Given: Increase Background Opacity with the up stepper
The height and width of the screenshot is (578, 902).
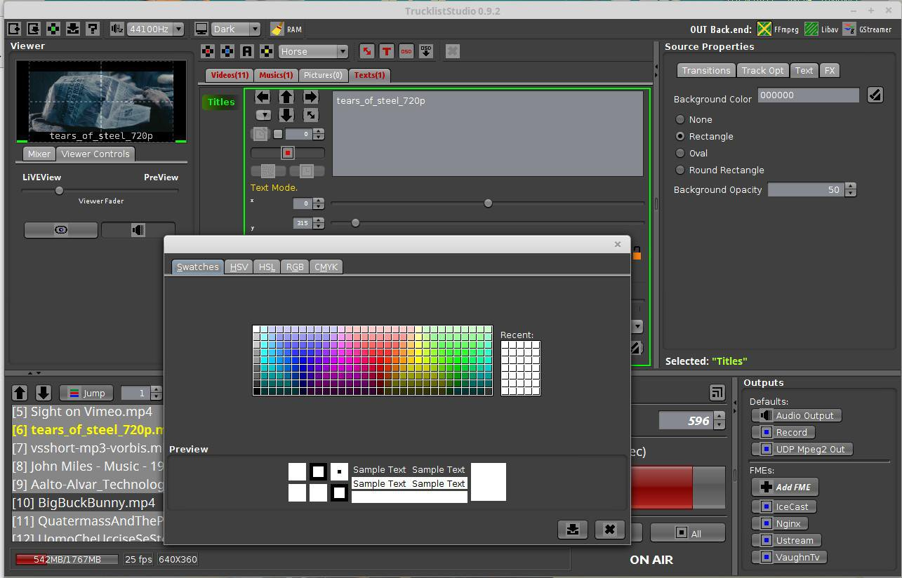Looking at the screenshot, I should click(851, 187).
